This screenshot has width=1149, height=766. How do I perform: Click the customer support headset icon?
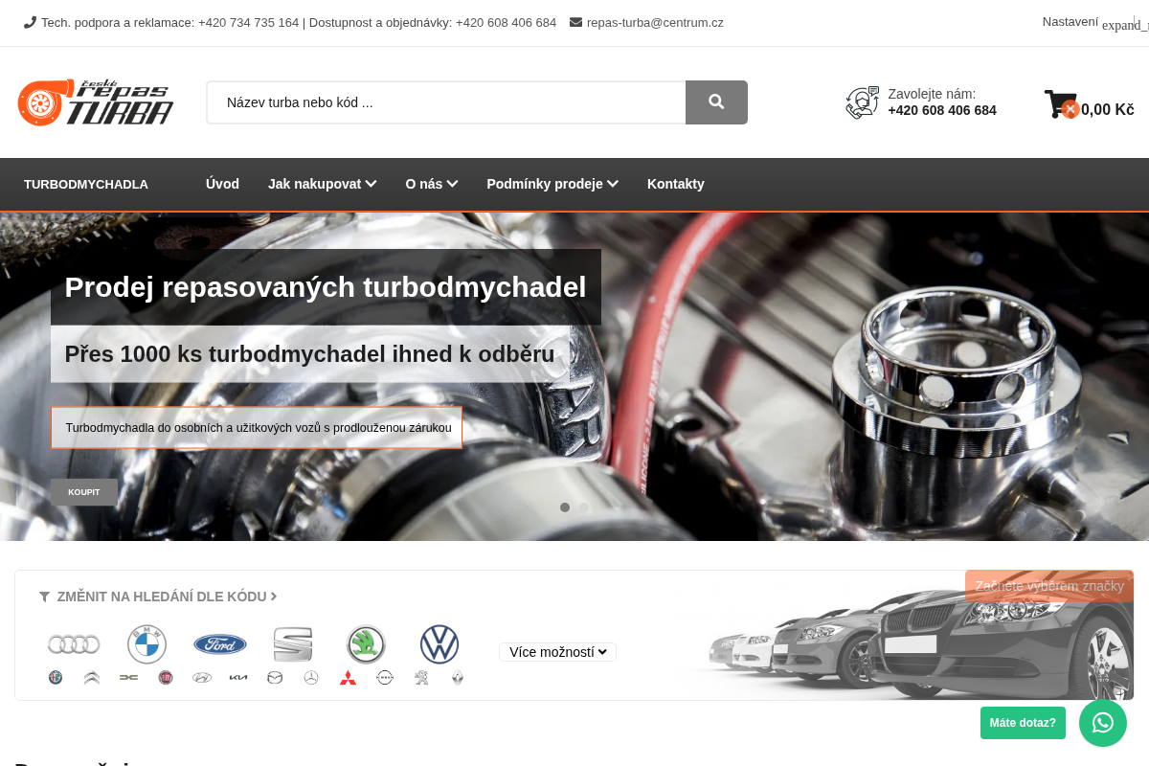click(862, 102)
